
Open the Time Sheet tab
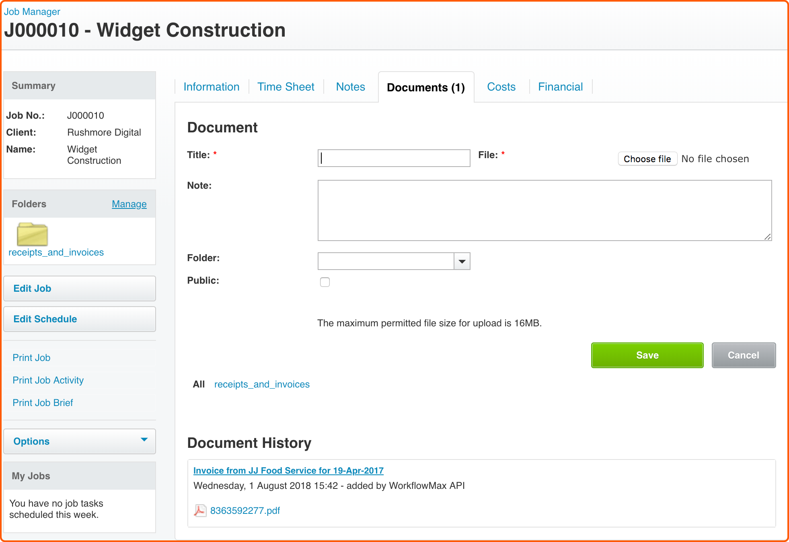286,87
